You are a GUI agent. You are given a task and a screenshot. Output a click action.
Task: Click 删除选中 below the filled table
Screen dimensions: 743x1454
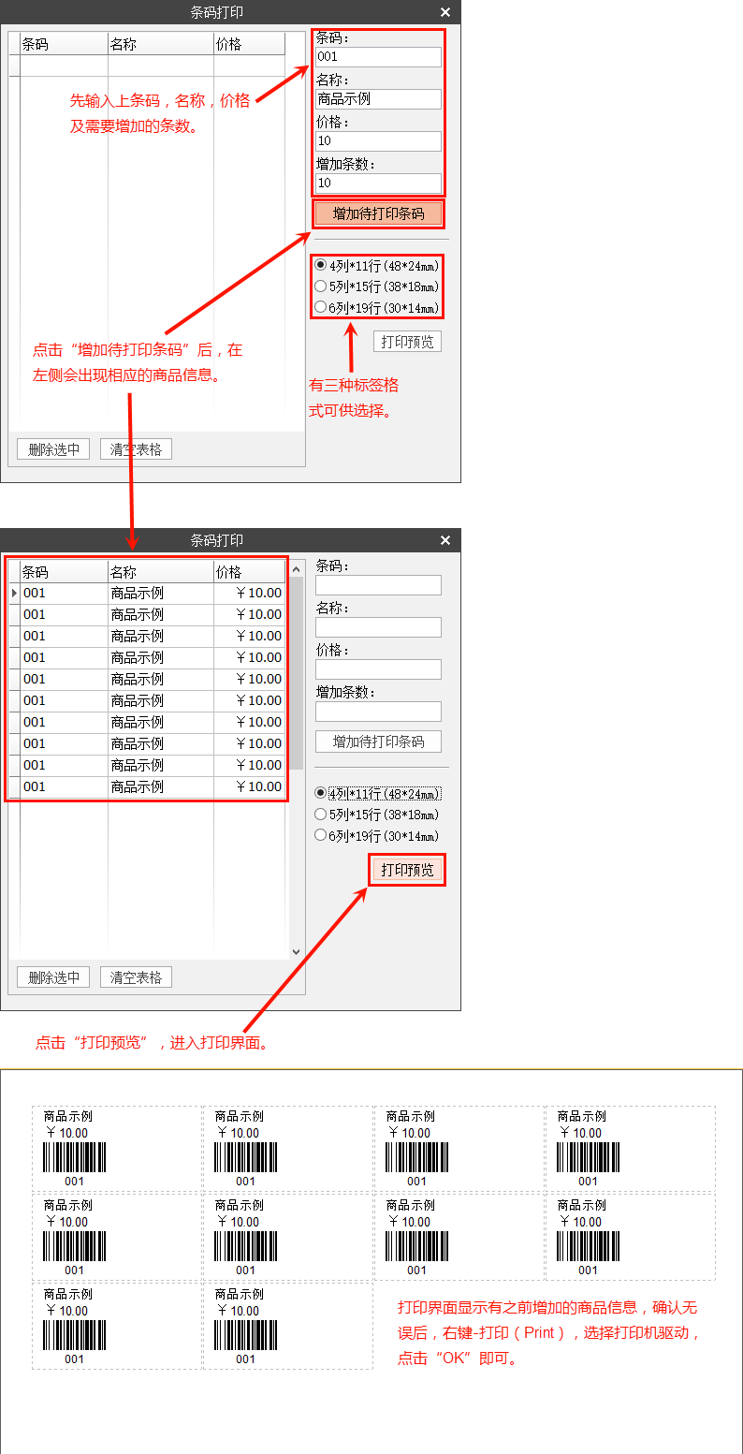[x=53, y=977]
